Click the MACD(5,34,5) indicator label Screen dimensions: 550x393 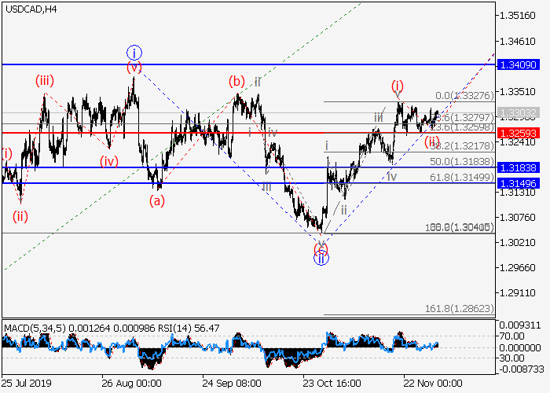(32, 326)
